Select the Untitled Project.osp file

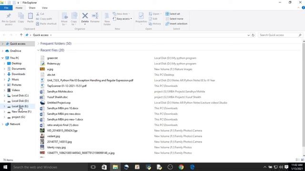[x=59, y=103]
